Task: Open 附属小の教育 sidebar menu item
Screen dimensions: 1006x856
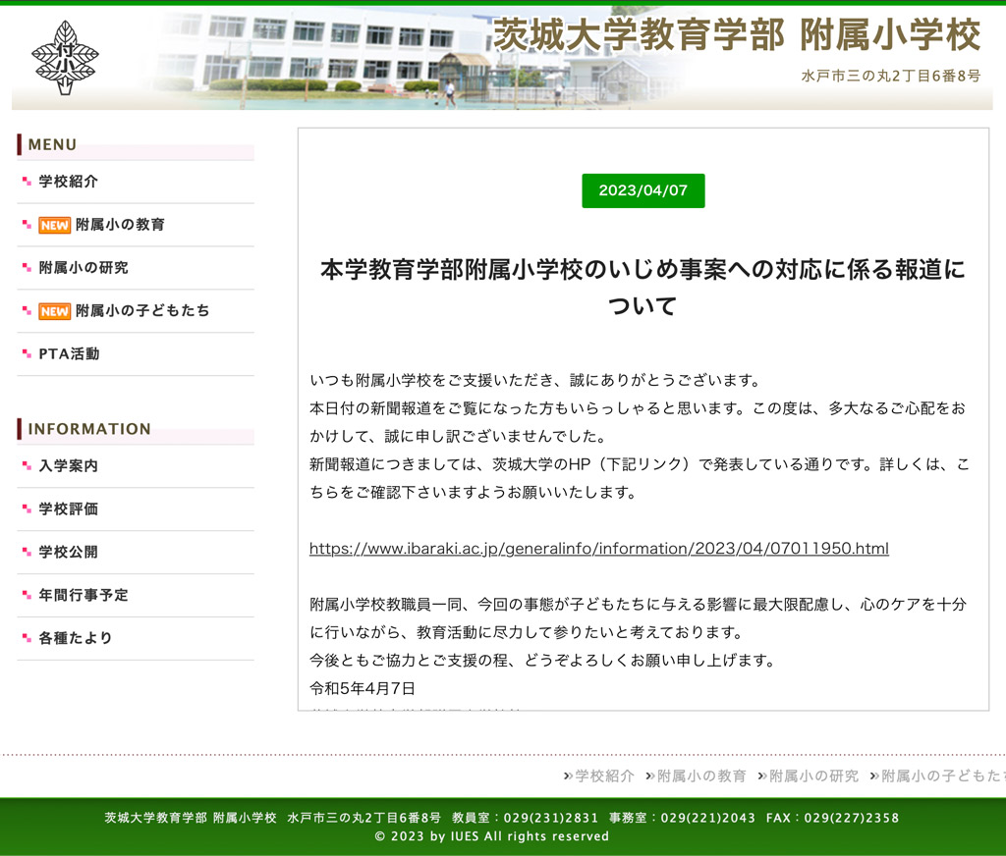Action: click(x=120, y=225)
